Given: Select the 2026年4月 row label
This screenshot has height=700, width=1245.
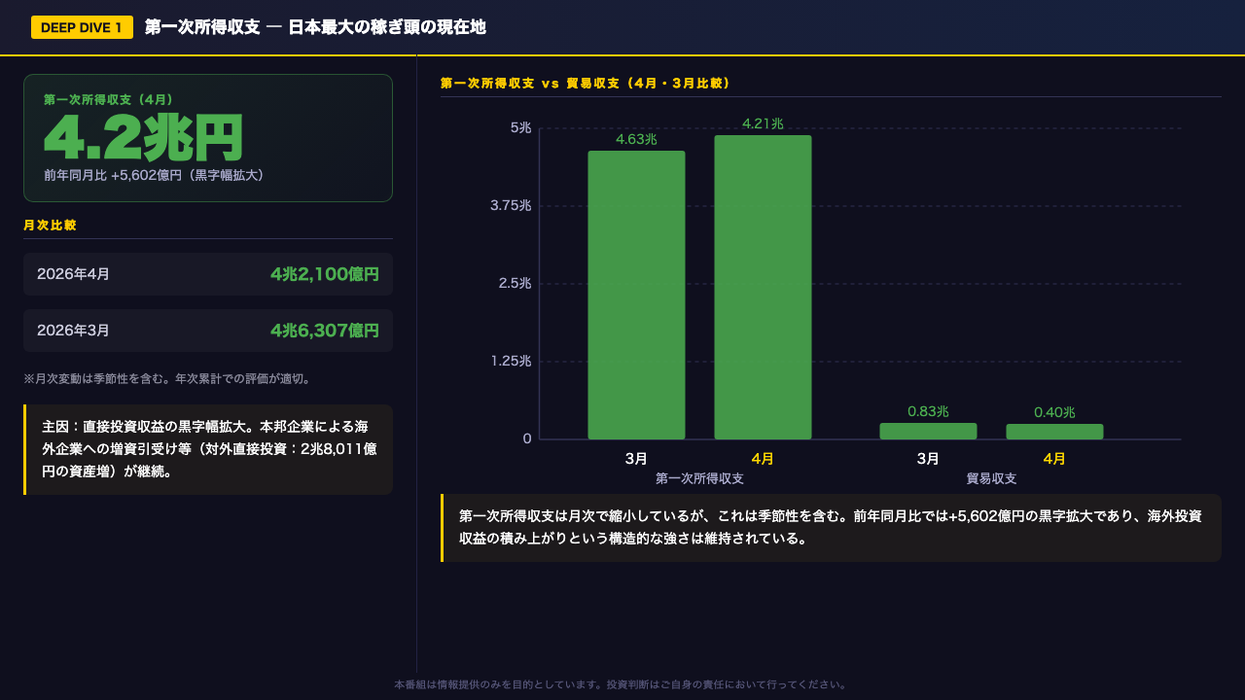Looking at the screenshot, I should 73,274.
